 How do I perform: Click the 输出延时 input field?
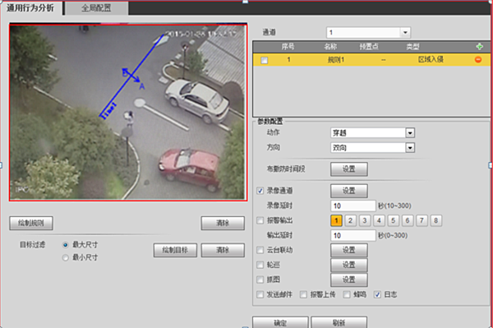point(353,235)
